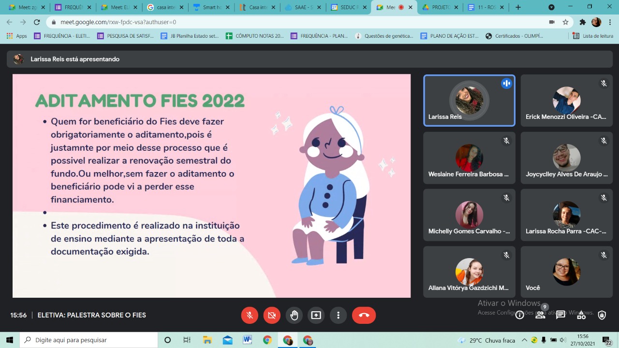Show hidden tray icons chevron
The width and height of the screenshot is (619, 348).
(524, 340)
